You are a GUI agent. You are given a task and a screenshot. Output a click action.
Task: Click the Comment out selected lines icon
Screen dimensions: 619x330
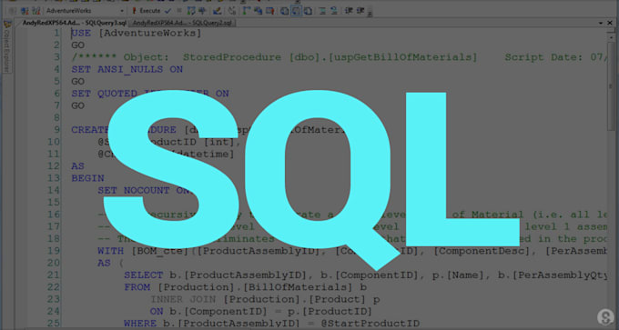[x=321, y=11]
